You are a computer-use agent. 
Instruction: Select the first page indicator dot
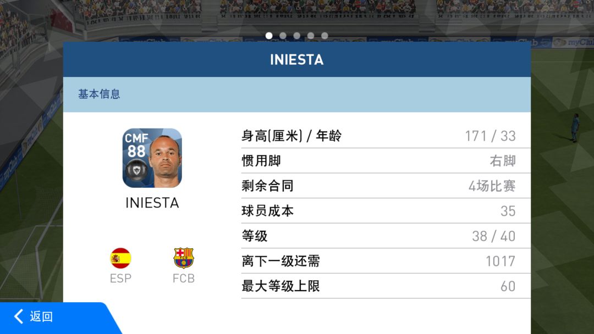coord(269,36)
